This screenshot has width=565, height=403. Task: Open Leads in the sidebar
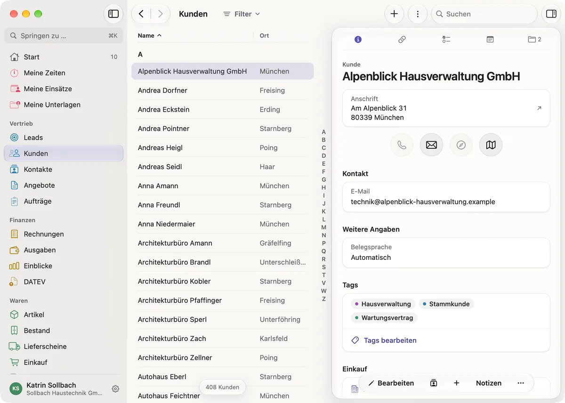coord(64,137)
